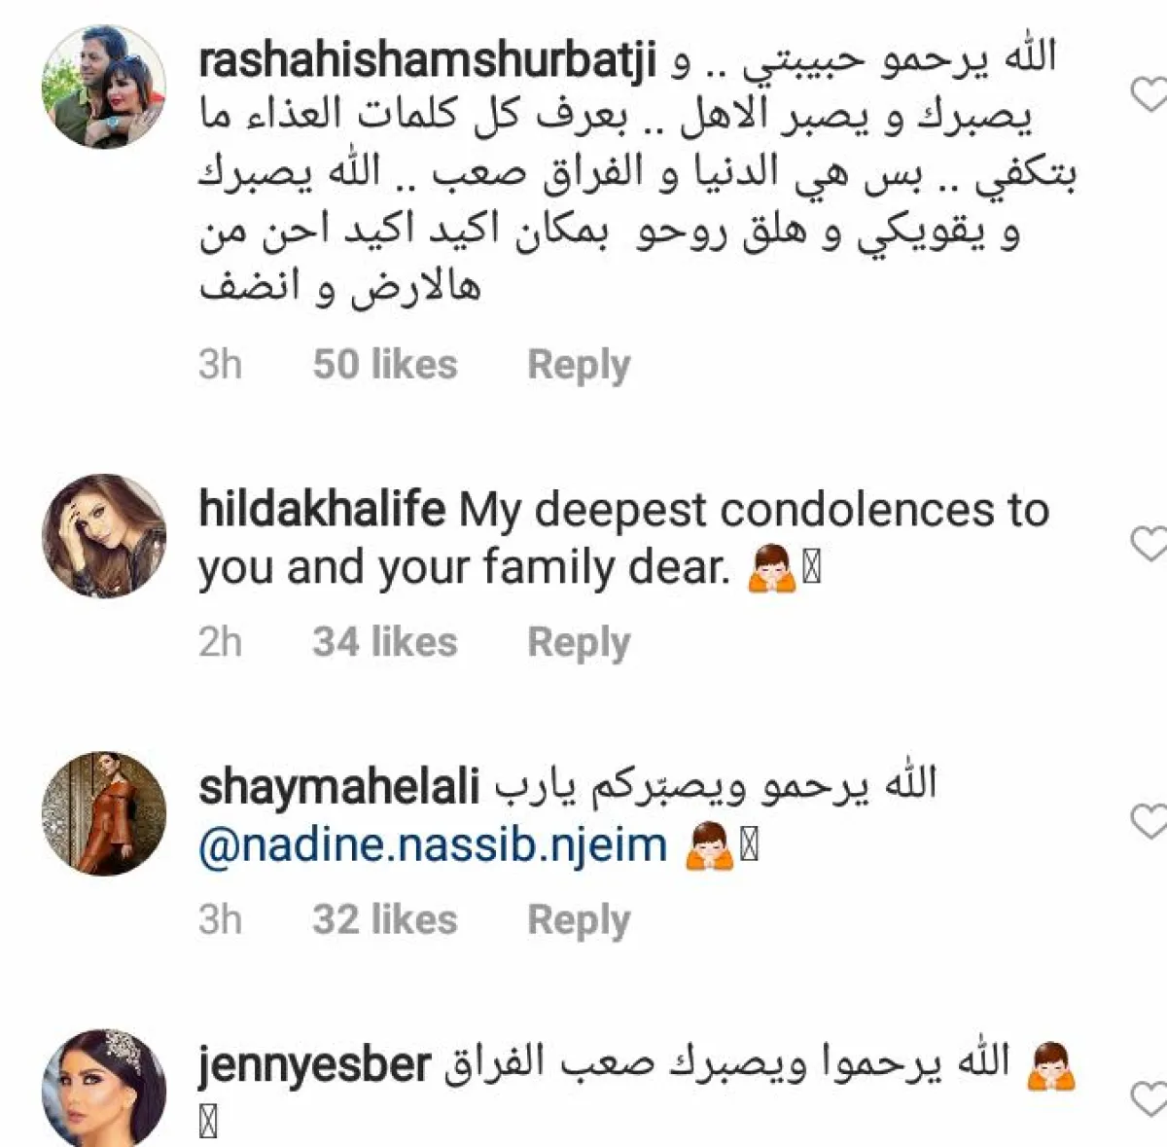This screenshot has height=1147, width=1167.
Task: Reply to rashahishamshurbatji's comment
Action: point(579,365)
